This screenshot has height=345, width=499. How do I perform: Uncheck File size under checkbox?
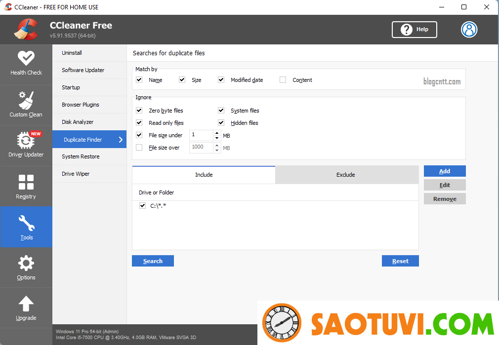pyautogui.click(x=139, y=135)
